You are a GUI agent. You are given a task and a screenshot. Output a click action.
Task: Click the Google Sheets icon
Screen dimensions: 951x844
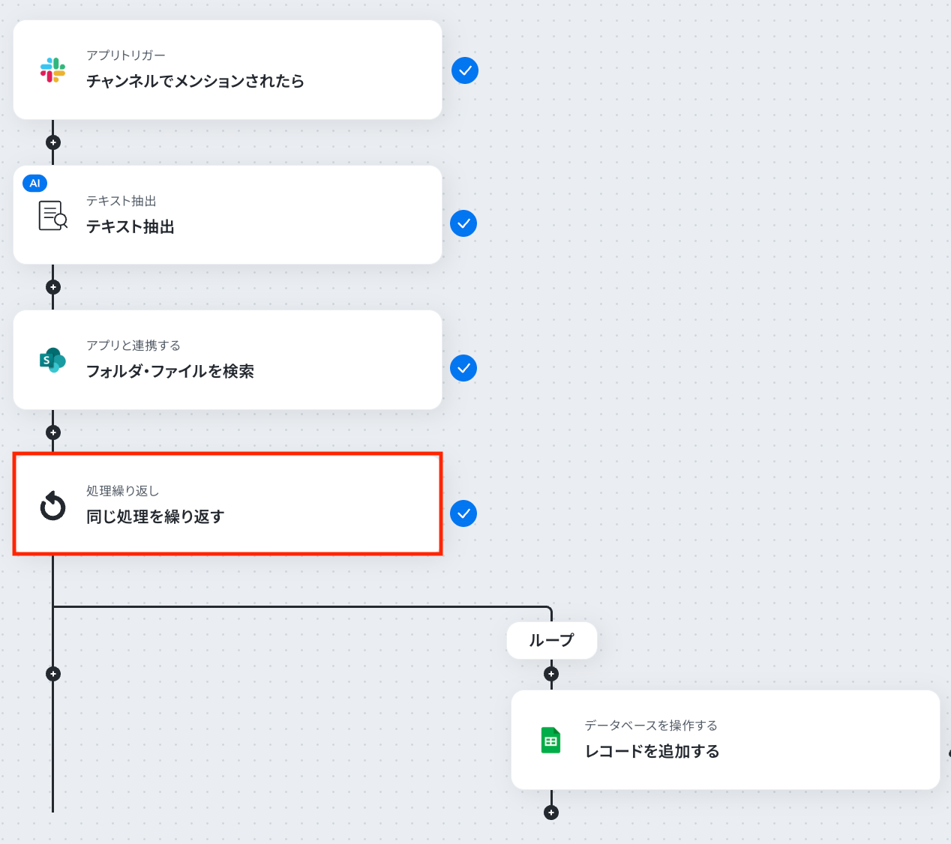[x=551, y=740]
